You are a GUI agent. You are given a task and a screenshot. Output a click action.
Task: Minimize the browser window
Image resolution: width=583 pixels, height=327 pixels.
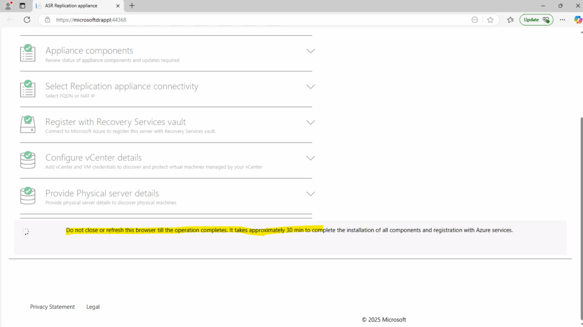coord(543,6)
